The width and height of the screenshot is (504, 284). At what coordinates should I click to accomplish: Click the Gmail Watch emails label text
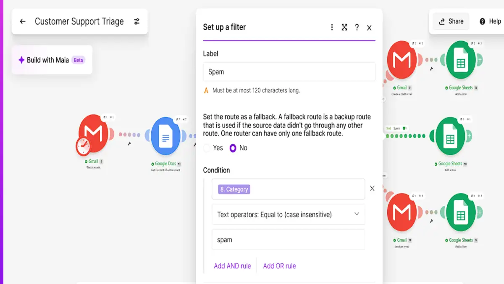(93, 167)
